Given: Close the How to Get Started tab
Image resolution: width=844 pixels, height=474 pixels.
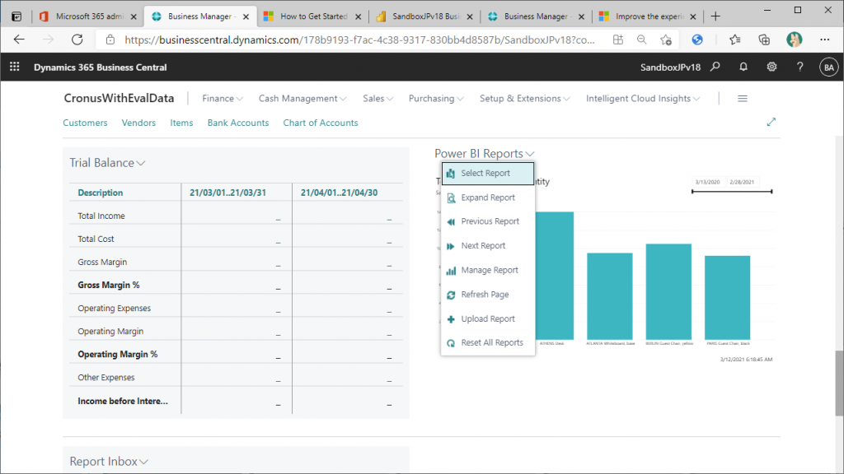Looking at the screenshot, I should point(358,16).
